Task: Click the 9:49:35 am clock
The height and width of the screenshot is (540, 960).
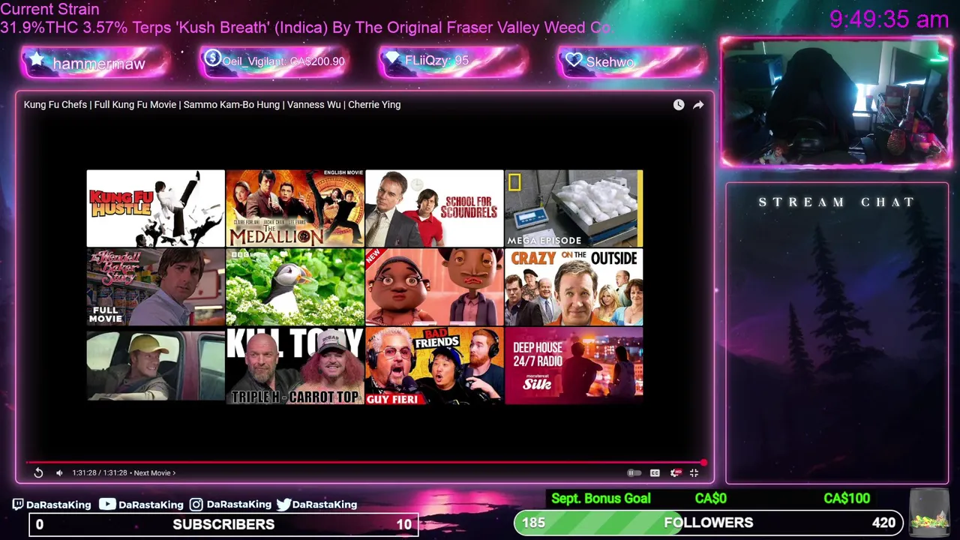Action: (889, 19)
